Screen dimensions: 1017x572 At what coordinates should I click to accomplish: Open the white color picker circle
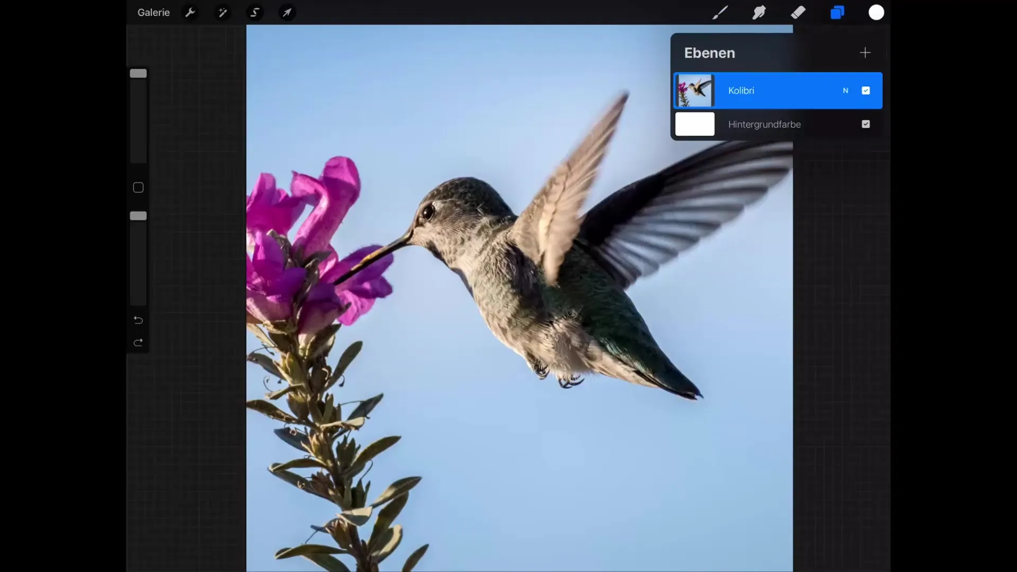(876, 12)
